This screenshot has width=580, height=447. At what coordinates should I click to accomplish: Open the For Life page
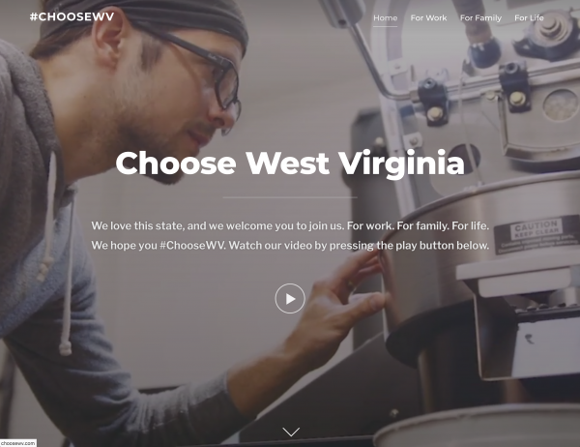point(529,17)
